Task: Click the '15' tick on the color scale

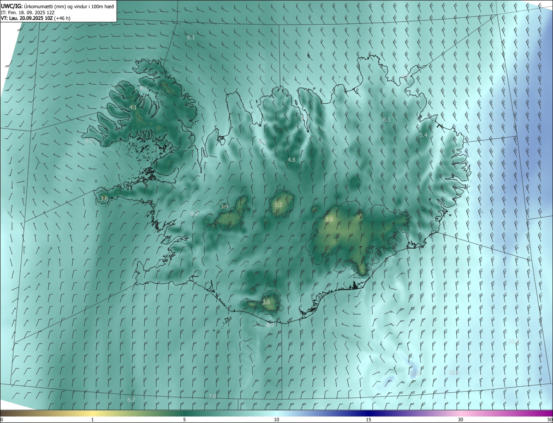Action: pyautogui.click(x=369, y=420)
